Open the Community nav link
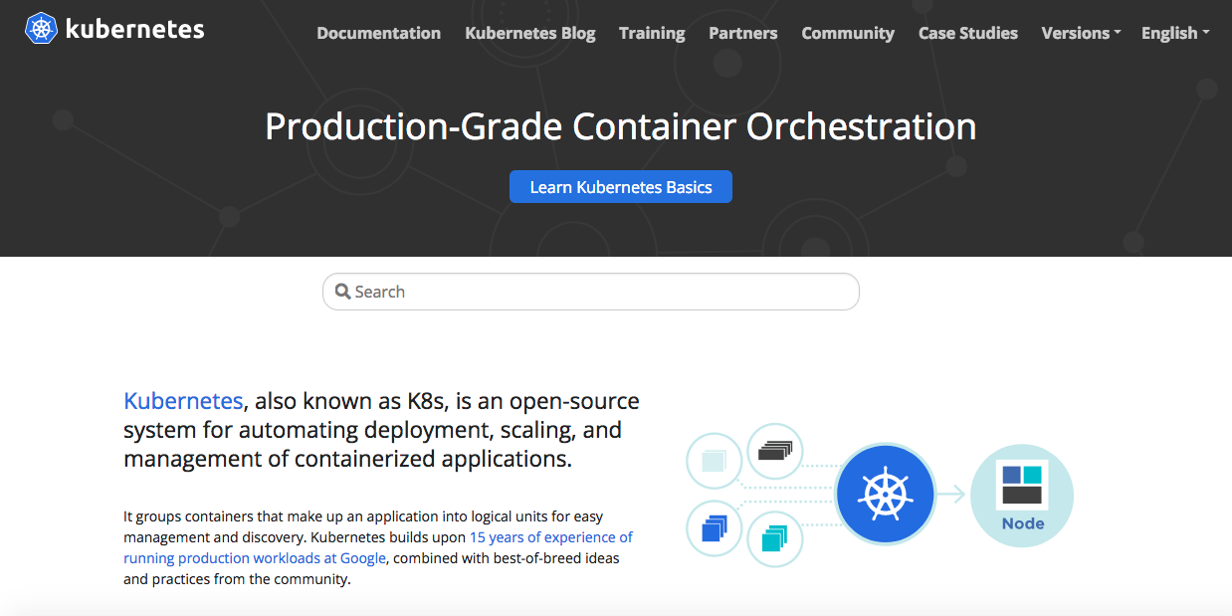The image size is (1232, 616). click(848, 33)
